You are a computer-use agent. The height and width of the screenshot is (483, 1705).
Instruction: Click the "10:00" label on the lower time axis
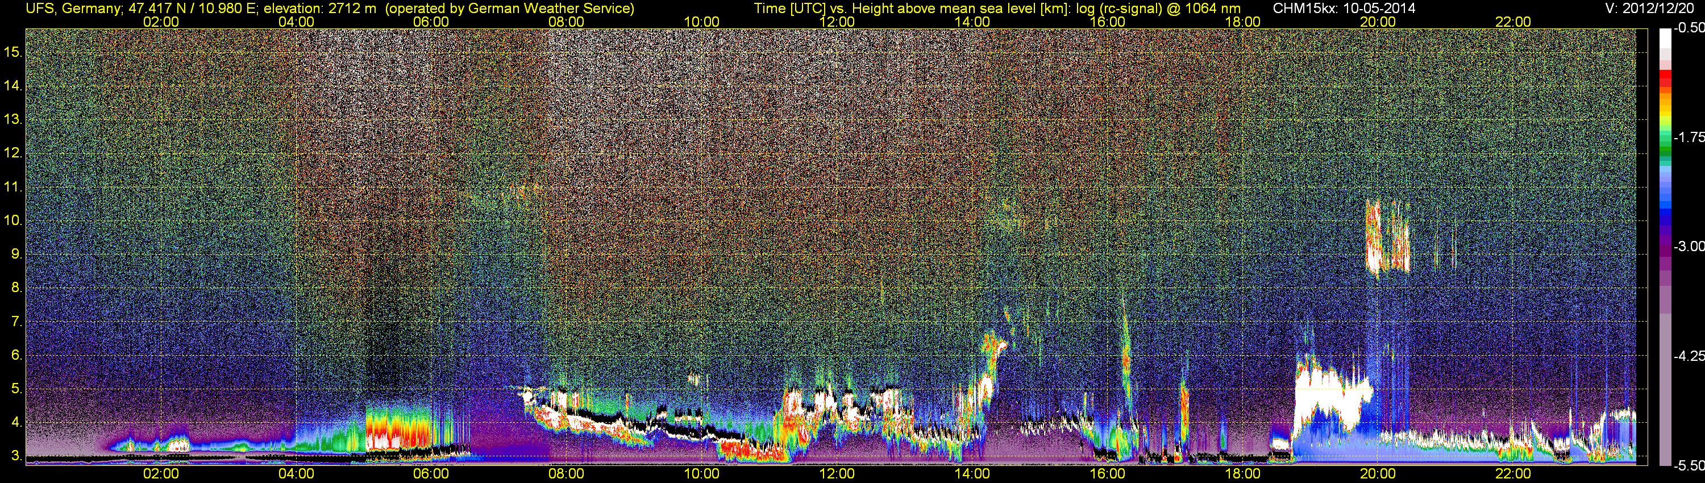701,474
